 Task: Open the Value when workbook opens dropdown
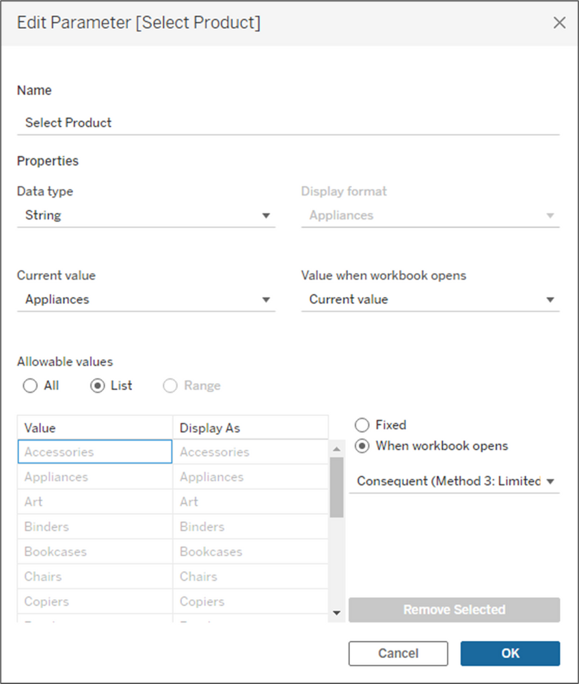coord(430,300)
